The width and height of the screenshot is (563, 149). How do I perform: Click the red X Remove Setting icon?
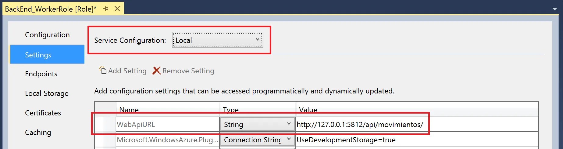click(x=156, y=71)
